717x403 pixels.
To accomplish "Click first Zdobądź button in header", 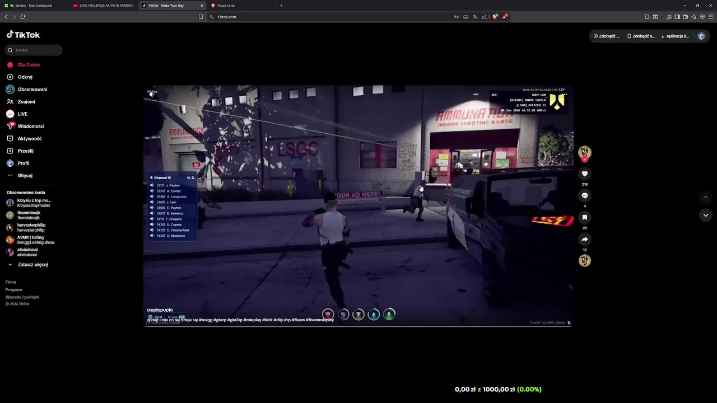I will pos(607,36).
